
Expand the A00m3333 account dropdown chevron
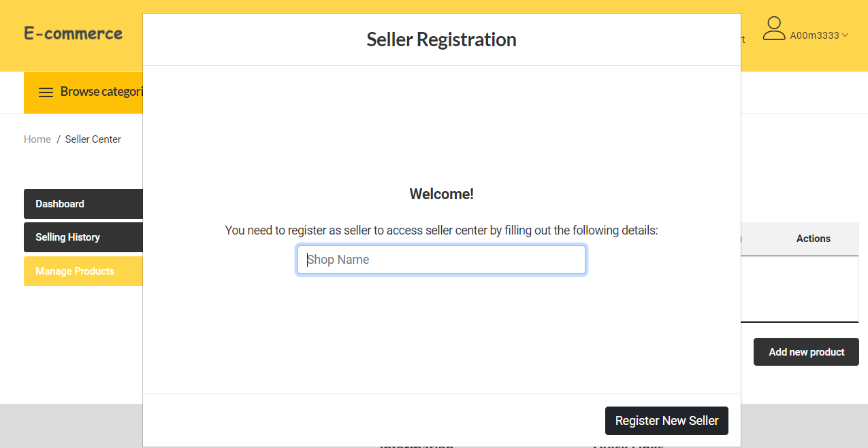click(844, 35)
